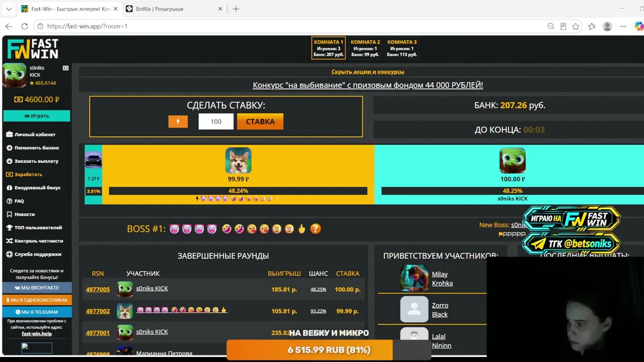Viewport: 644px width, 362px height.
Task: Add this page to favorites with the star
Action: (x=576, y=26)
